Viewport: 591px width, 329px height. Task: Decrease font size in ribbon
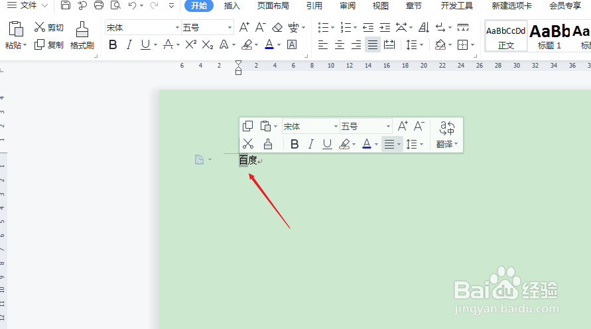261,27
